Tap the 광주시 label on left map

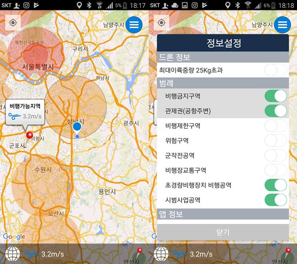131,123
